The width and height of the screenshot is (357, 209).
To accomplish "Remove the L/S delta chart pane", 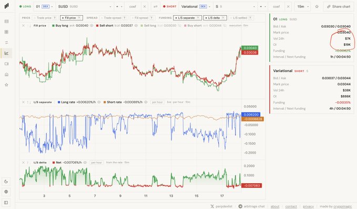I will (23, 163).
